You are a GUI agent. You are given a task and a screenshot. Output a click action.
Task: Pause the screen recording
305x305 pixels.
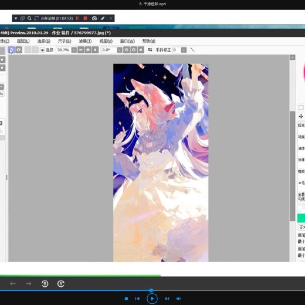(x=77, y=18)
